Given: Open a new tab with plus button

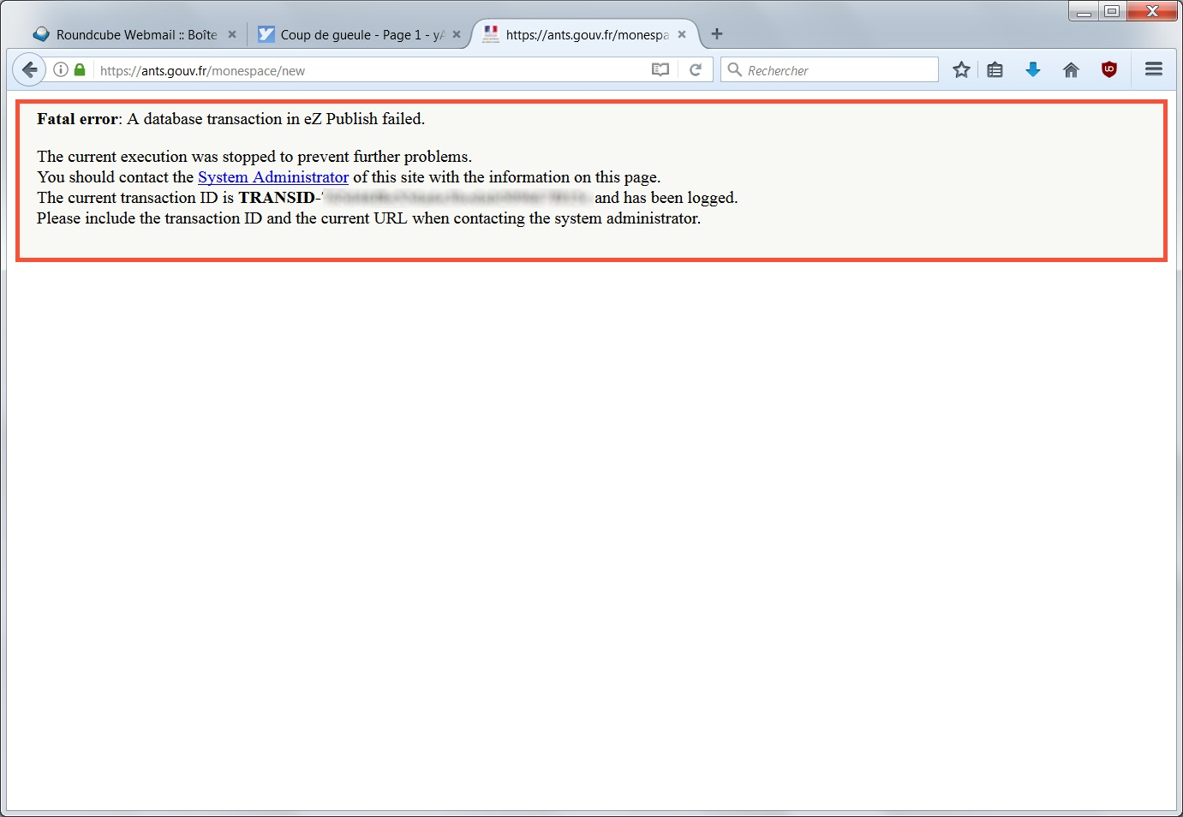Looking at the screenshot, I should tap(717, 34).
